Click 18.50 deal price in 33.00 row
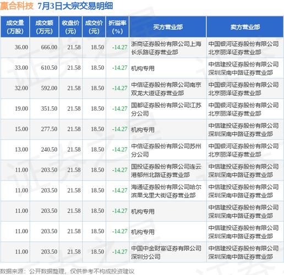The width and height of the screenshot is (284, 275). pyautogui.click(x=97, y=68)
